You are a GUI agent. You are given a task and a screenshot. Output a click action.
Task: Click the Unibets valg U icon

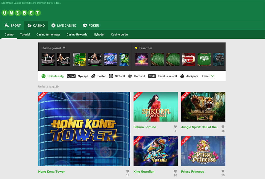pyautogui.click(x=44, y=76)
